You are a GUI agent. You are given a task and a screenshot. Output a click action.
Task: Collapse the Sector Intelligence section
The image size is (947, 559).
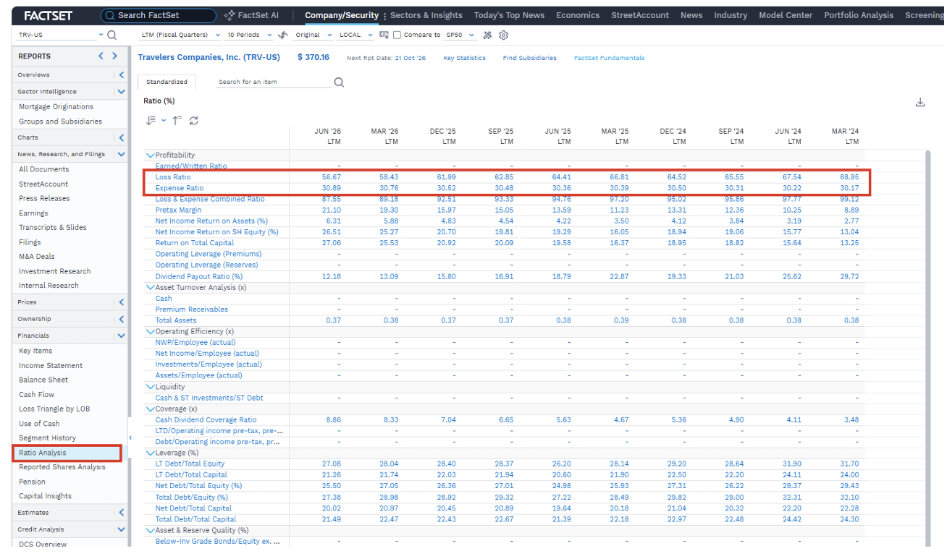121,92
